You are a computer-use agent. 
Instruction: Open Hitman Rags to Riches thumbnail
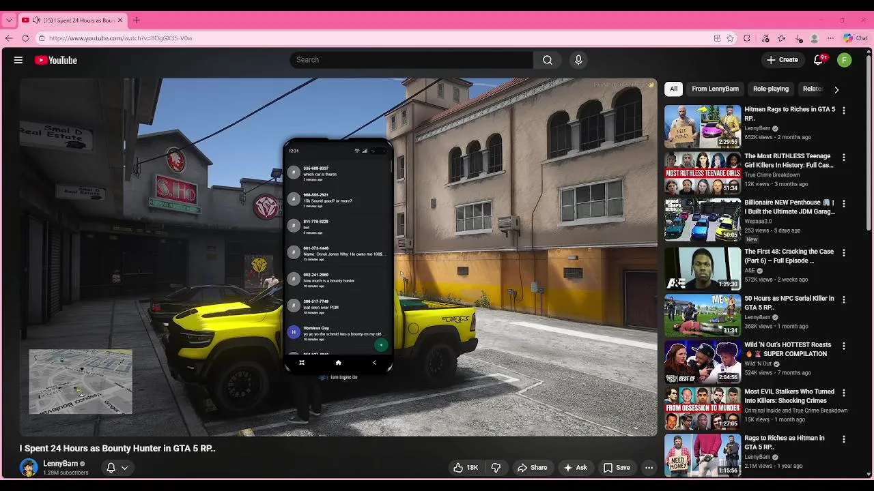tap(703, 126)
